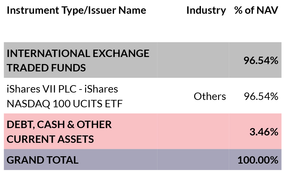The height and width of the screenshot is (174, 285).
Task: Select the 'INTERNATIONAL EXCHANGE' text line
Action: click(x=78, y=53)
